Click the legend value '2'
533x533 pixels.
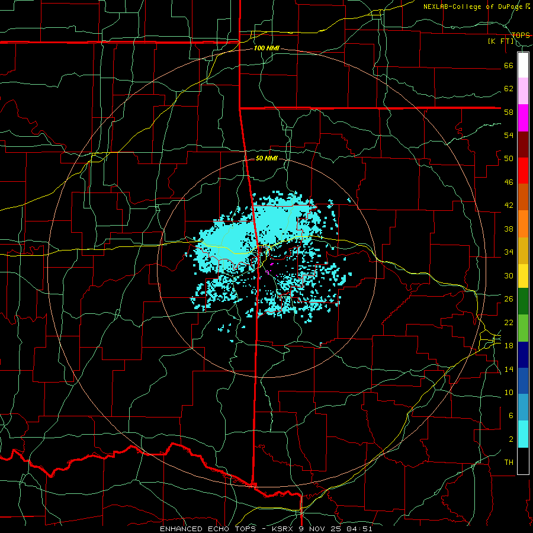click(510, 439)
